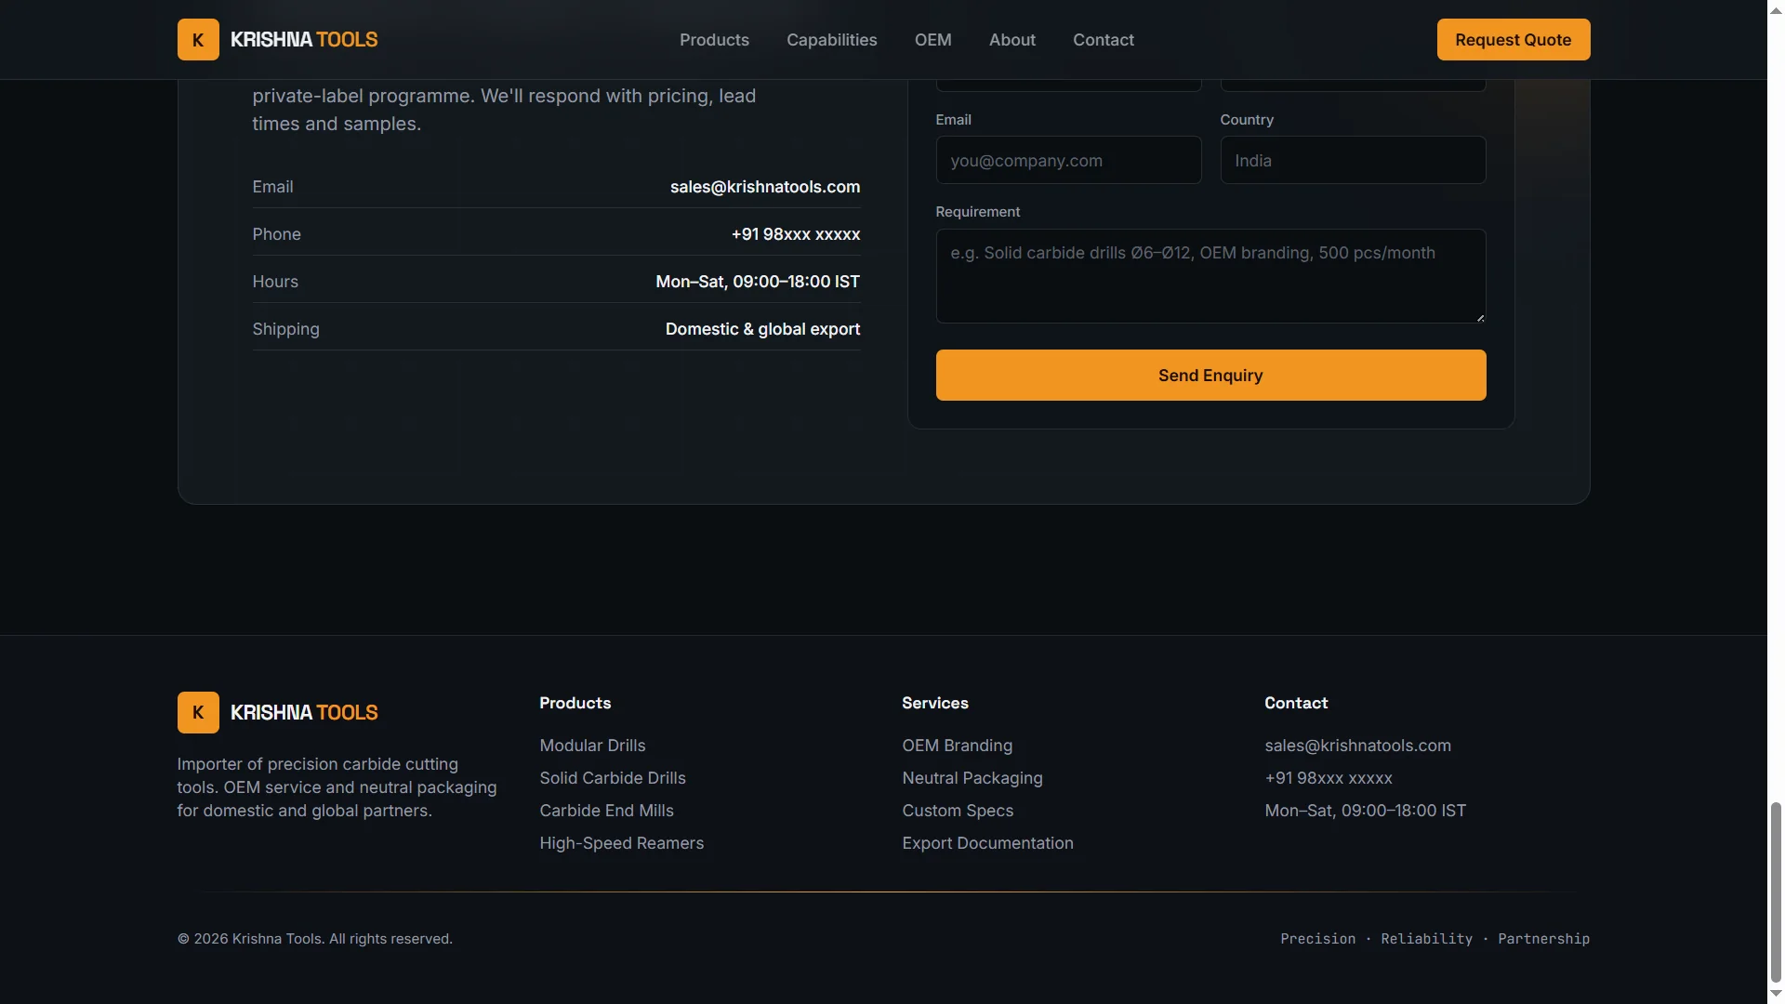
Task: Click the Precision · Reliability · Partnership tagline
Action: 1435,939
